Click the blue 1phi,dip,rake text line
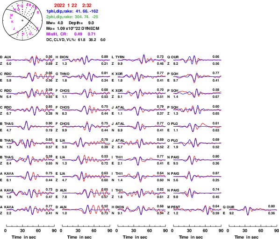The width and height of the screenshot is (279, 239). [x=72, y=11]
